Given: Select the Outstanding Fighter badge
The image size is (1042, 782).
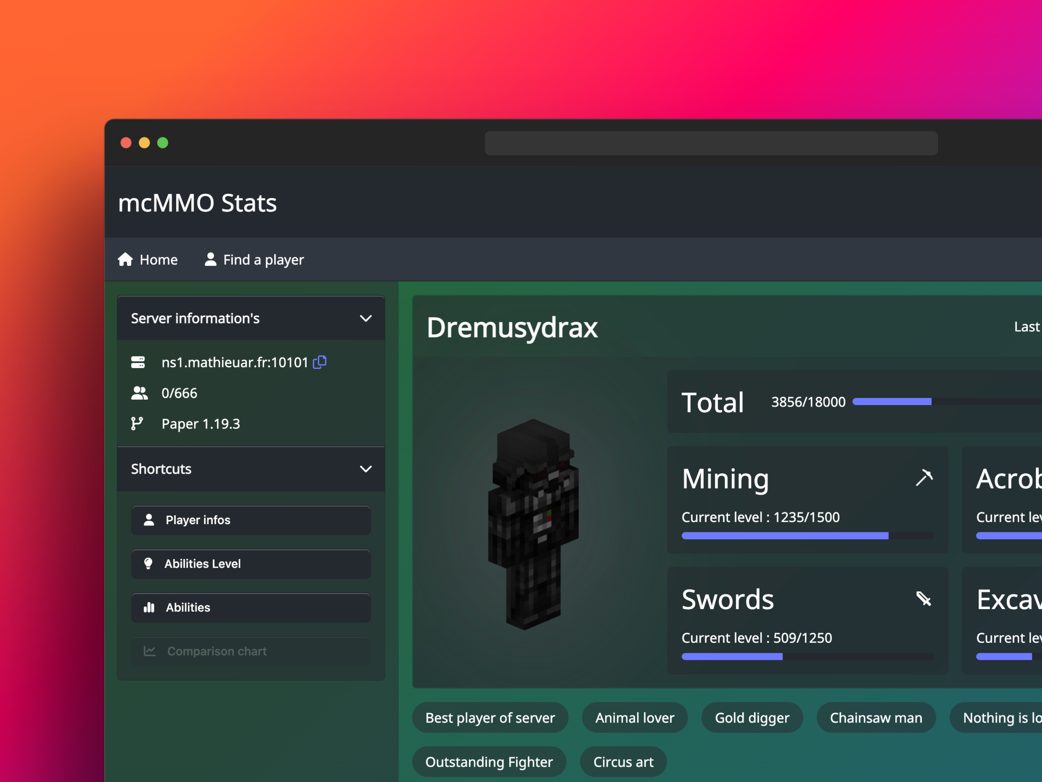Looking at the screenshot, I should pyautogui.click(x=489, y=762).
